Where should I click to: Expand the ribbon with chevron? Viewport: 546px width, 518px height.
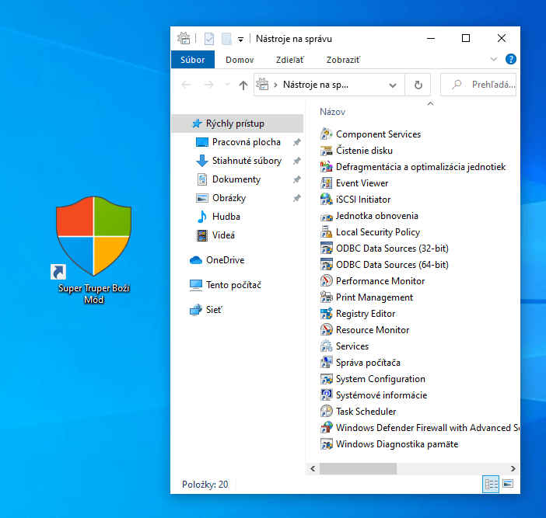coord(494,60)
